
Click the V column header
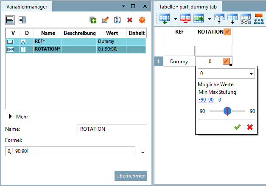13,33
